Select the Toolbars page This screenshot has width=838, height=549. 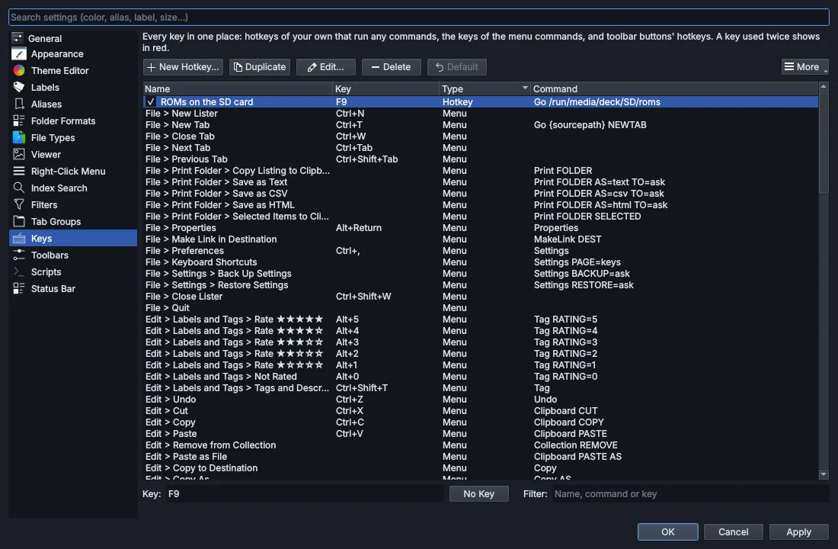click(x=73, y=255)
